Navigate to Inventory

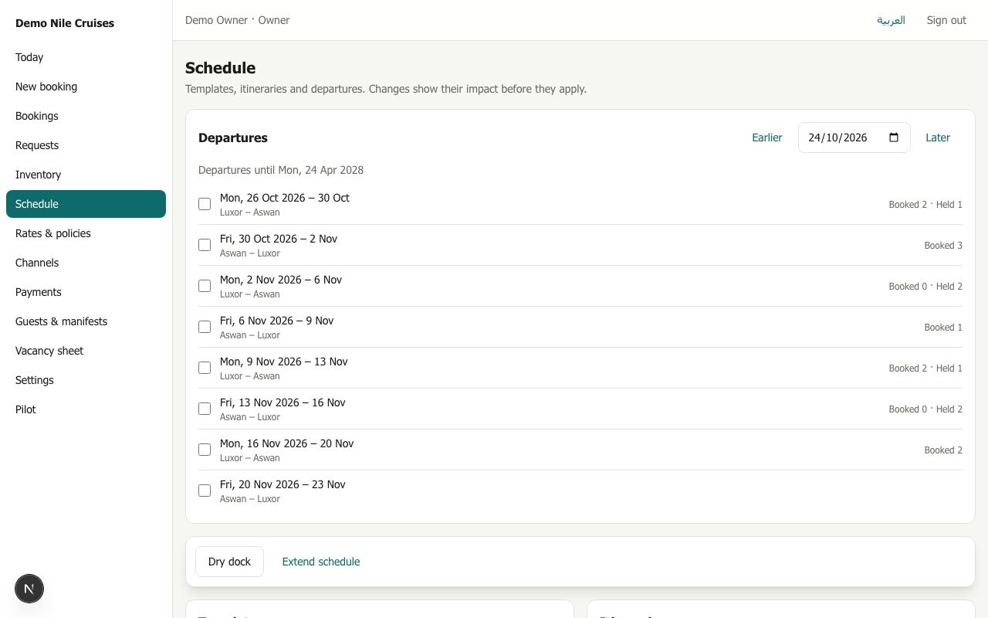[x=86, y=175]
